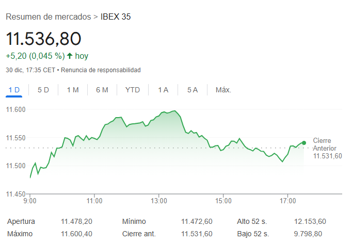Screen dimensions: 352x244
Task: Click the 9:00 chart starting point
Action: click(x=30, y=177)
